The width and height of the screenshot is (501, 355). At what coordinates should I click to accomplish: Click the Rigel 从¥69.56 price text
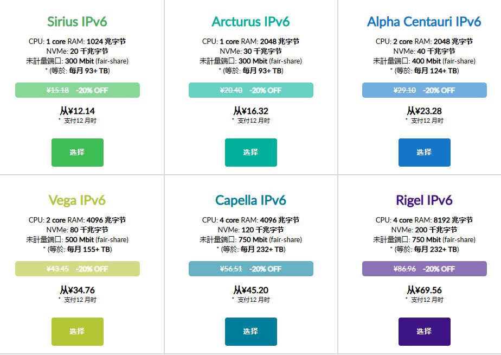(x=424, y=290)
